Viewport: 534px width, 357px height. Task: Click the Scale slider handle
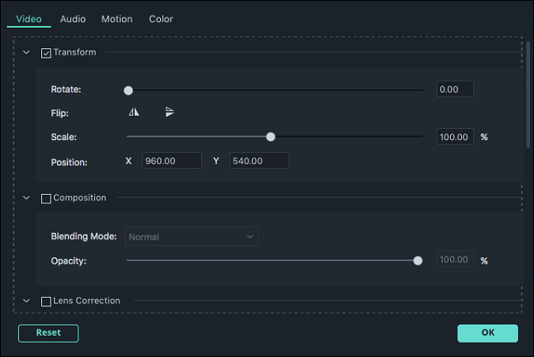coord(270,137)
